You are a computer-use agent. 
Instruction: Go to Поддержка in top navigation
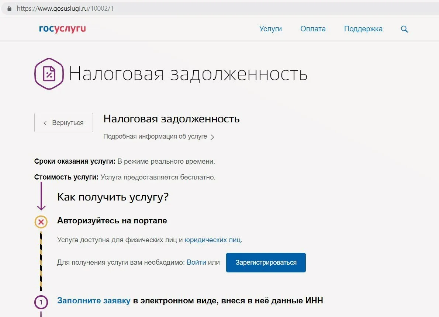(x=363, y=29)
